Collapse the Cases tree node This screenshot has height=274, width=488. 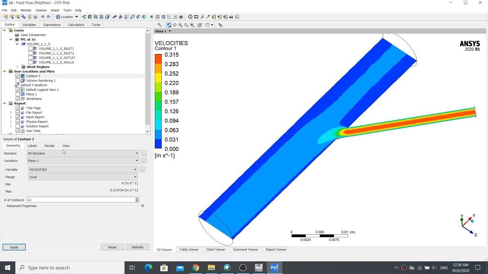point(5,30)
